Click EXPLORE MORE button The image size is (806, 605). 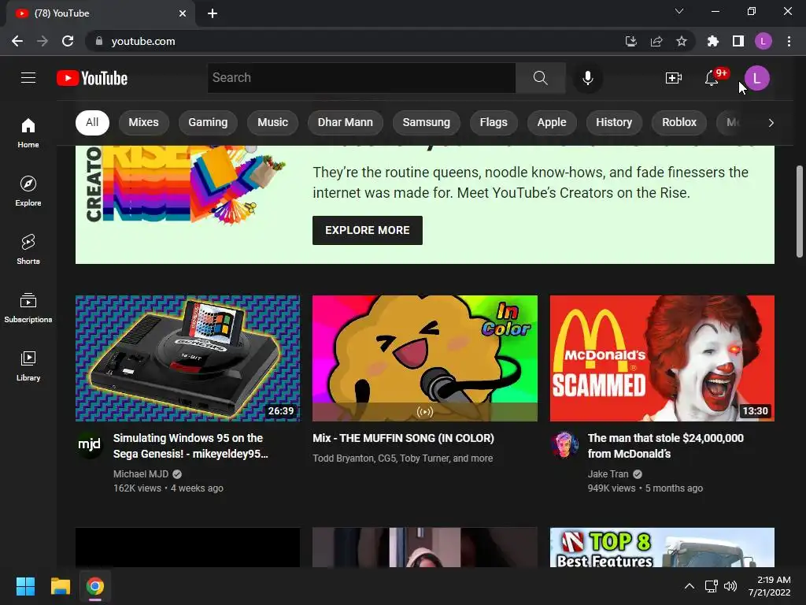click(x=368, y=230)
